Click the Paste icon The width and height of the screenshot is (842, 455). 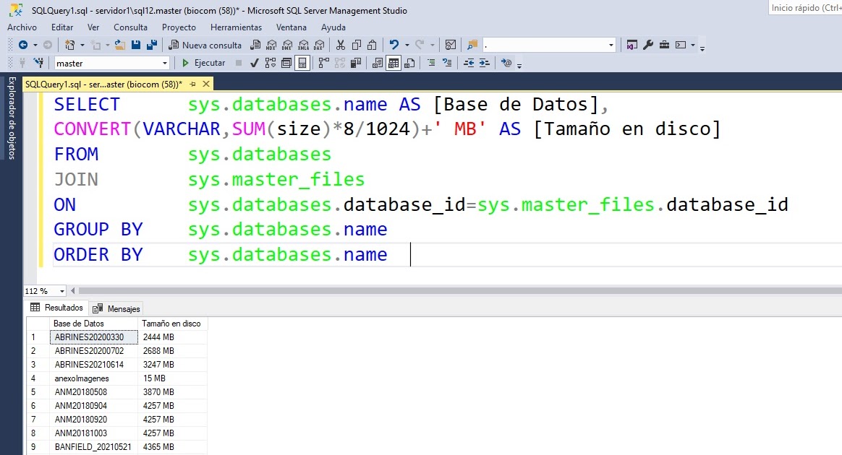pos(371,45)
